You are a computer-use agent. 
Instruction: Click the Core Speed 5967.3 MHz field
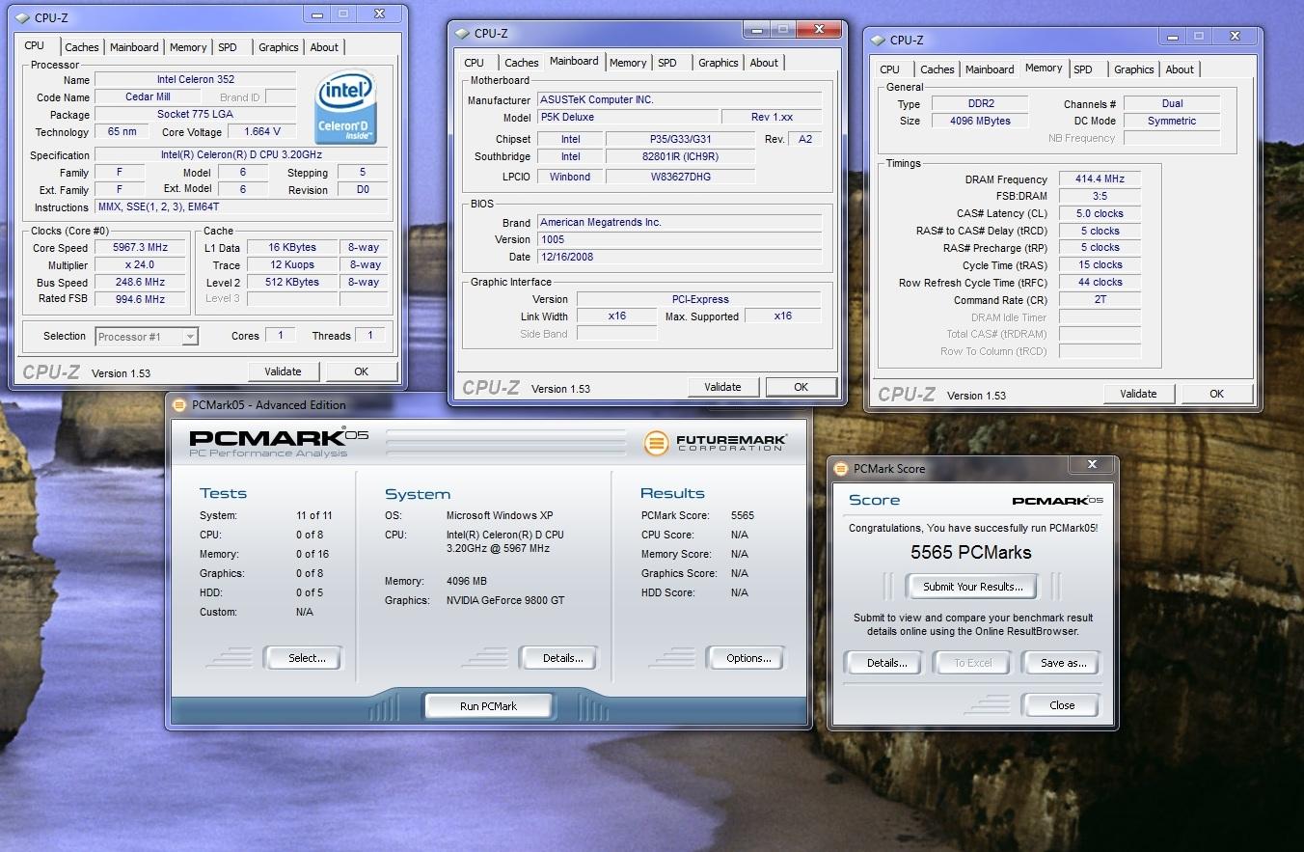tap(142, 248)
